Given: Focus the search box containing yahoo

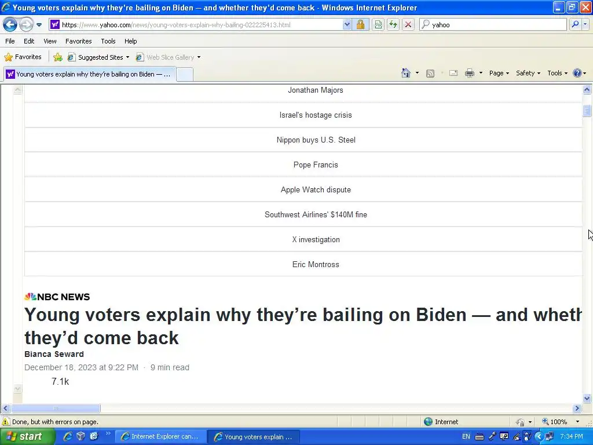Looking at the screenshot, I should click(492, 24).
